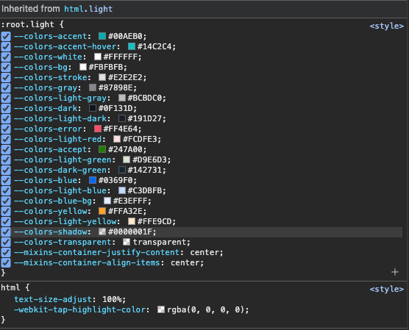Toggle the --colors-light-blue checkbox

(6, 191)
